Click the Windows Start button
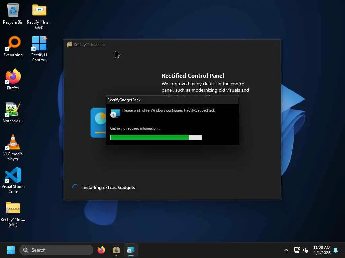 [x=11, y=250]
